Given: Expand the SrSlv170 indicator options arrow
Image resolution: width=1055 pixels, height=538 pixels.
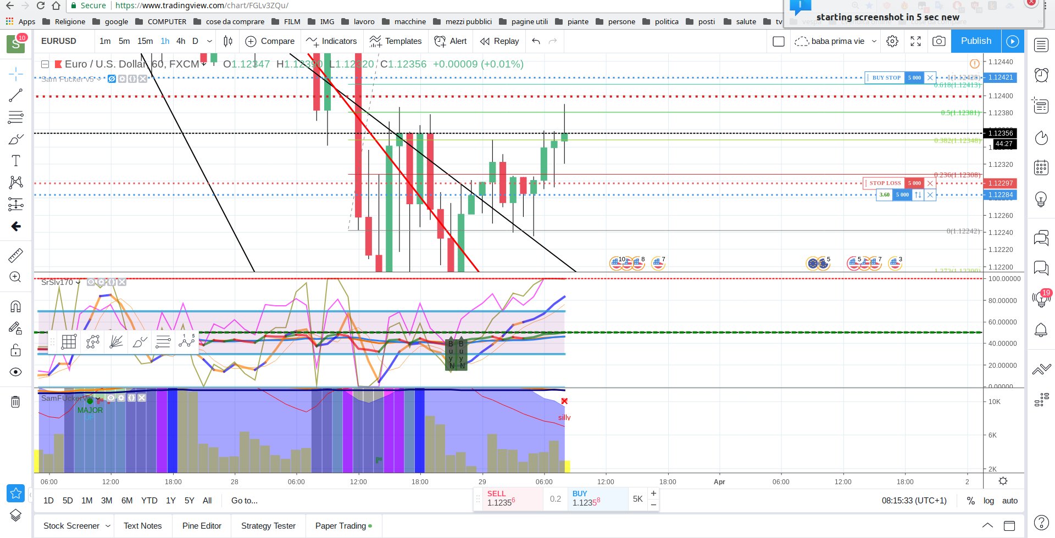Looking at the screenshot, I should pyautogui.click(x=78, y=283).
